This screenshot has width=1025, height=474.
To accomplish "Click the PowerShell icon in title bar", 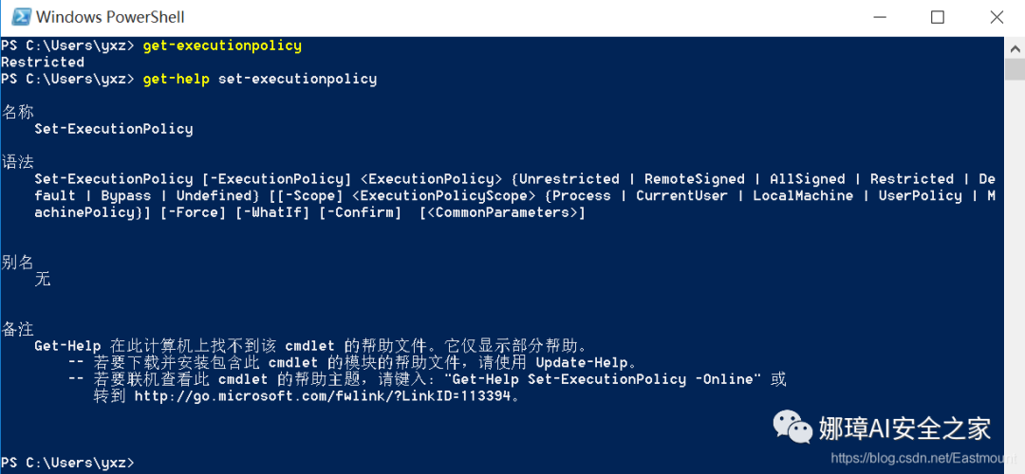I will (19, 17).
